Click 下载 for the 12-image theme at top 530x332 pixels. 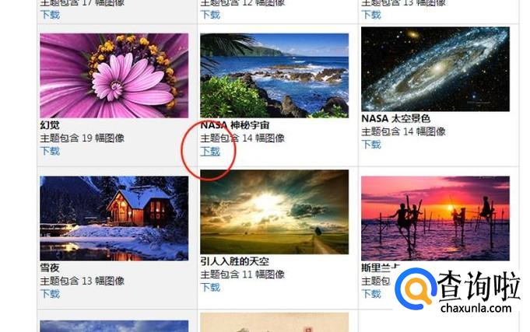(210, 15)
